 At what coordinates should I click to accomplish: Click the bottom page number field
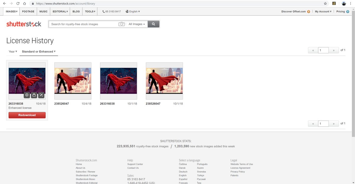click(323, 124)
